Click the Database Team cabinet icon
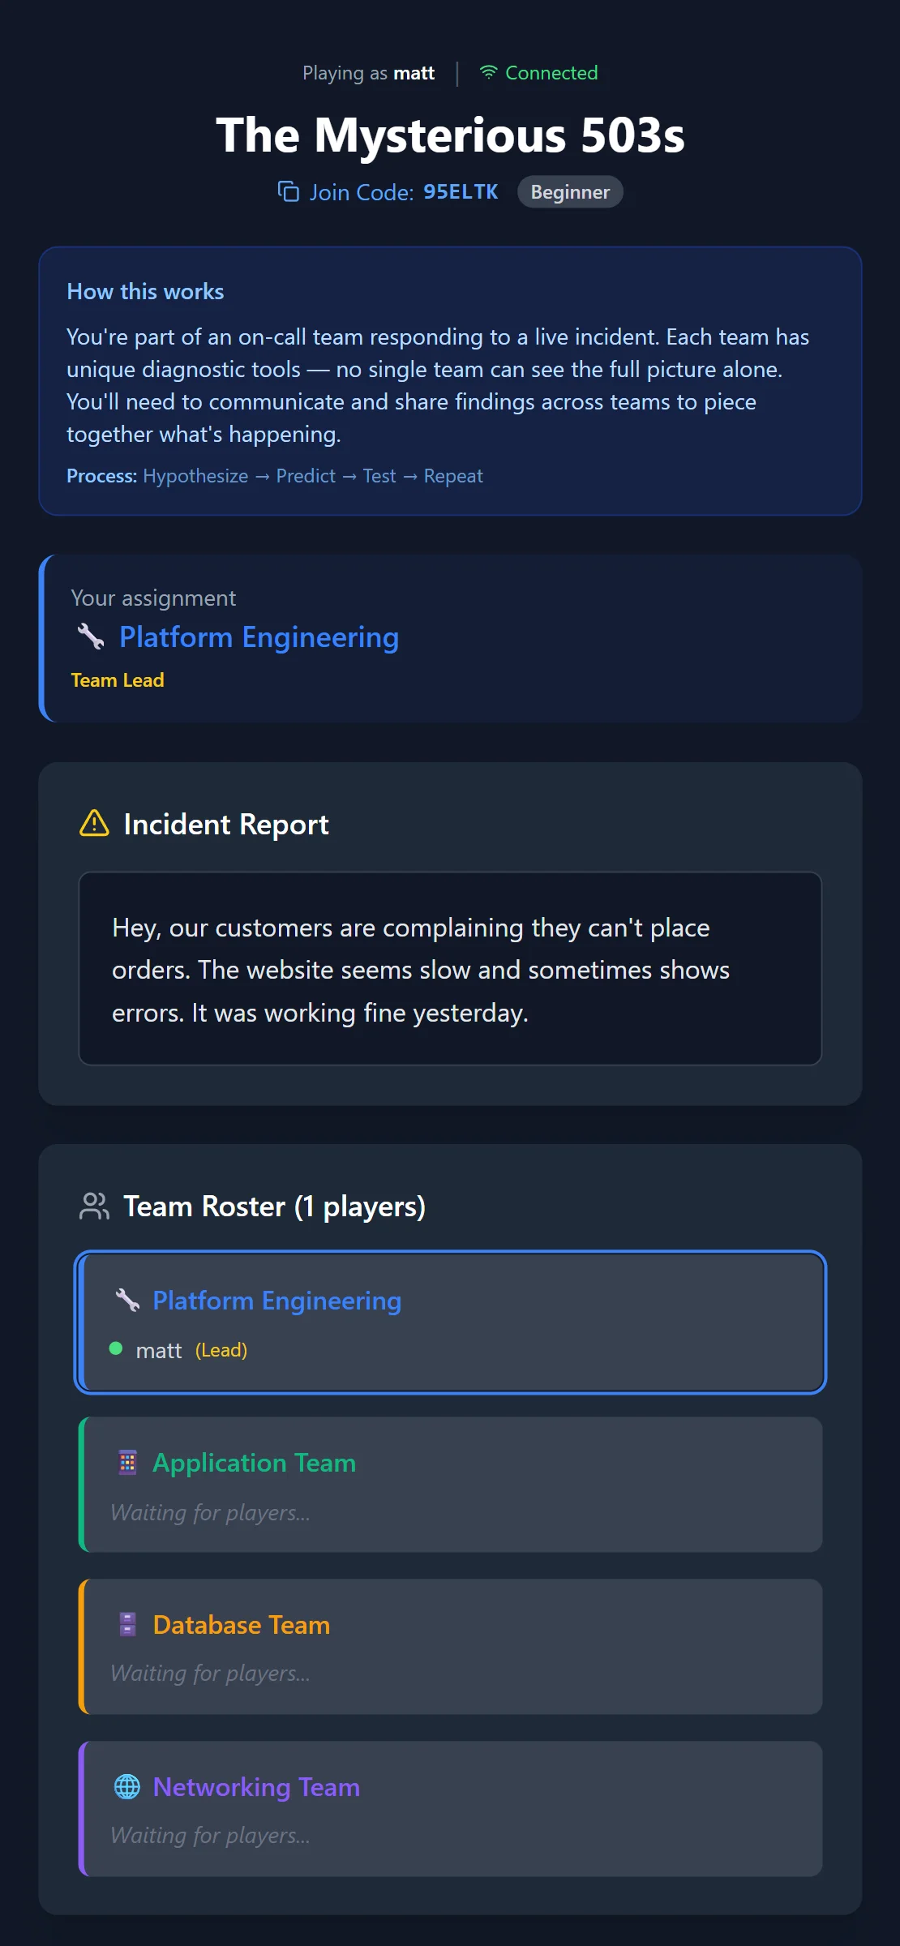900x1946 pixels. pyautogui.click(x=127, y=1624)
